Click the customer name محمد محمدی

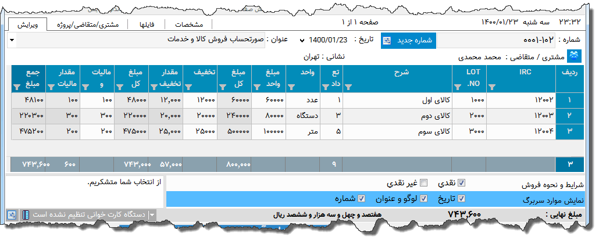[479, 58]
